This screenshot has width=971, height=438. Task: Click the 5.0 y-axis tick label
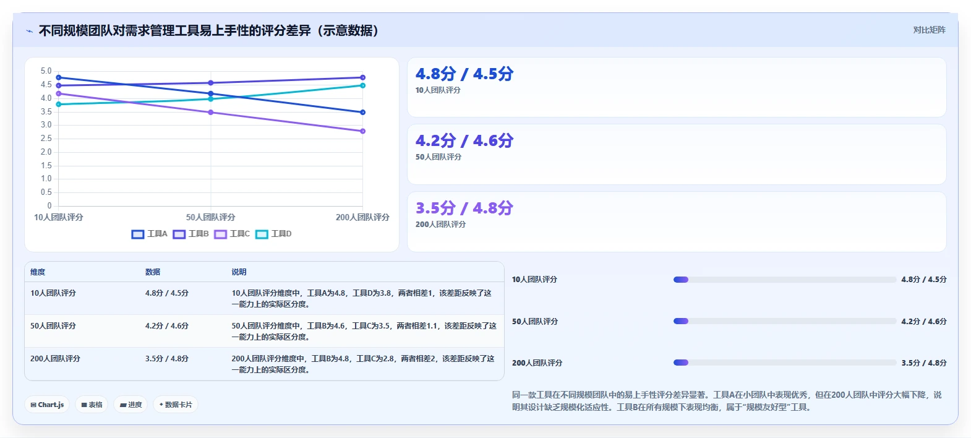click(46, 71)
